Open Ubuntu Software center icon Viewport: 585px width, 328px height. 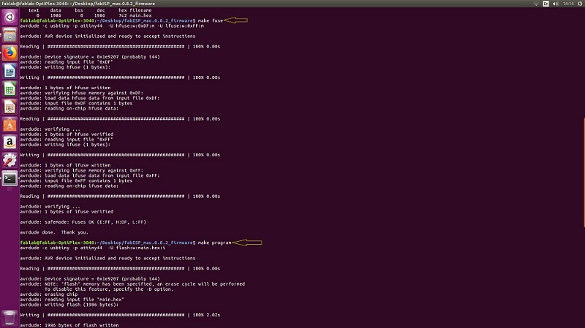pos(10,124)
